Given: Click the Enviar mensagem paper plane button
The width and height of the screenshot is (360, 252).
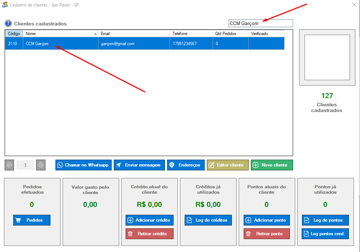Looking at the screenshot, I should (x=139, y=165).
